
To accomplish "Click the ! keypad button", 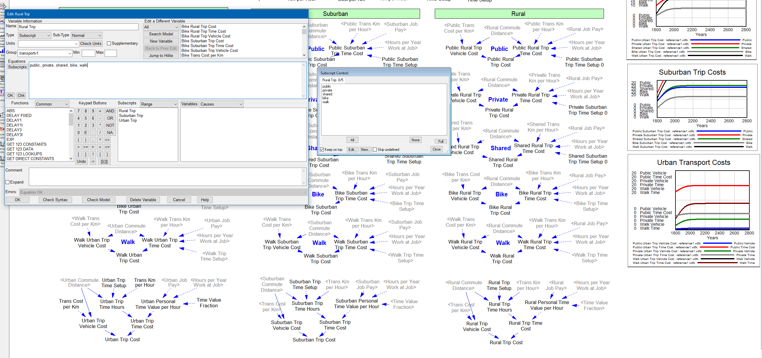I will pos(93,154).
